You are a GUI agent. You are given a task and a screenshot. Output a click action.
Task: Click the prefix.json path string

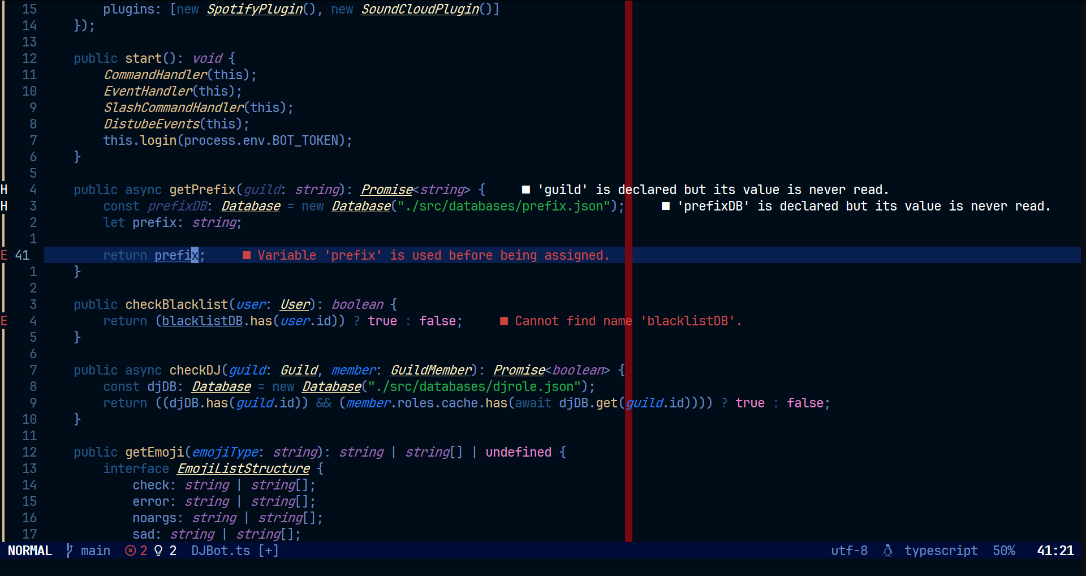(504, 206)
